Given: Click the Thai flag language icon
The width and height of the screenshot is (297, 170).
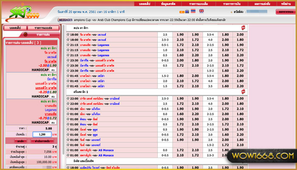Looking at the screenshot, I should (193, 11).
